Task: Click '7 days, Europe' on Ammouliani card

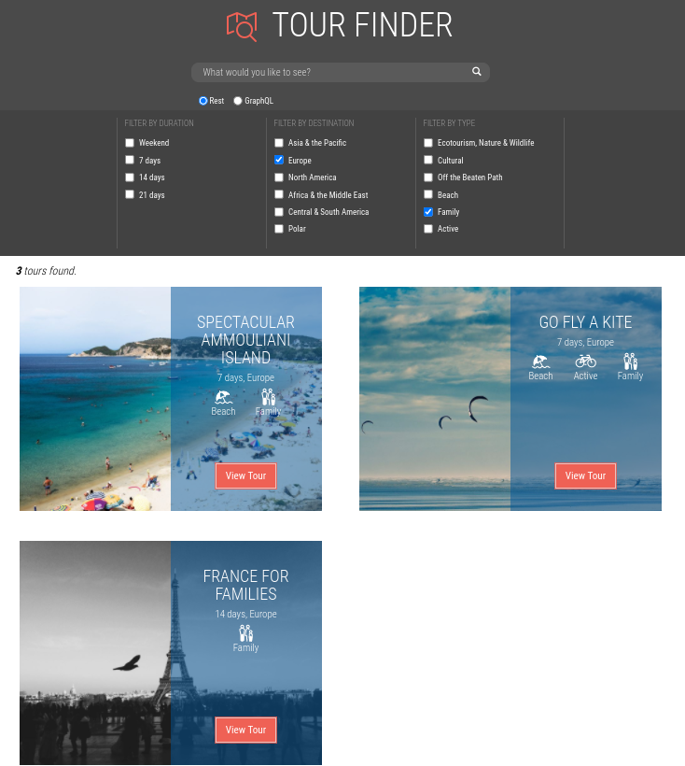Action: 245,377
